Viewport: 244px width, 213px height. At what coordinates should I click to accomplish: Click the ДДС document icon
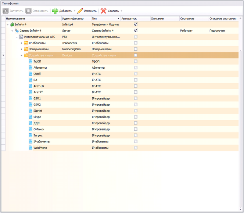coord(30,123)
